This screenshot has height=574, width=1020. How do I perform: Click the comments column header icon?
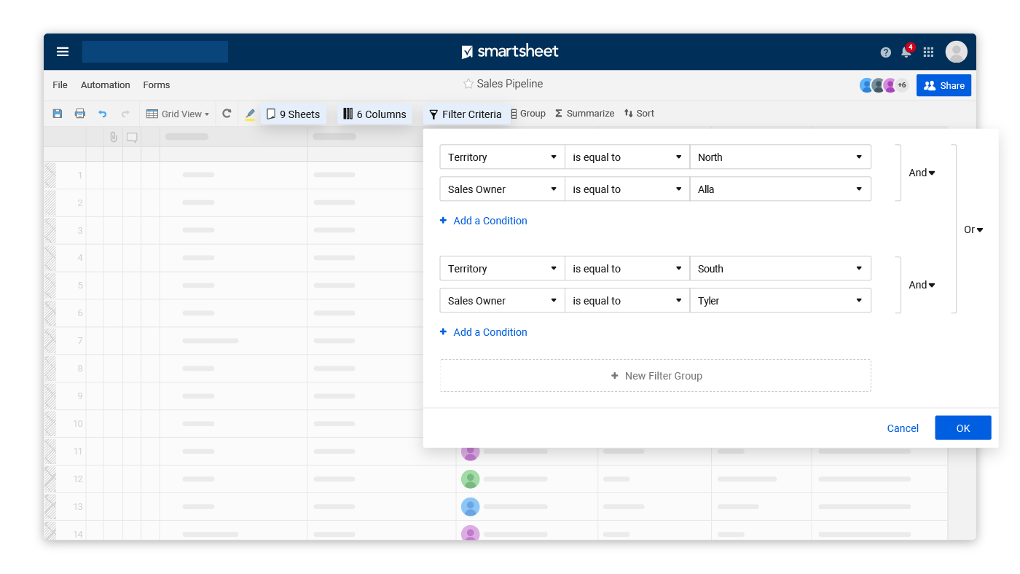132,136
